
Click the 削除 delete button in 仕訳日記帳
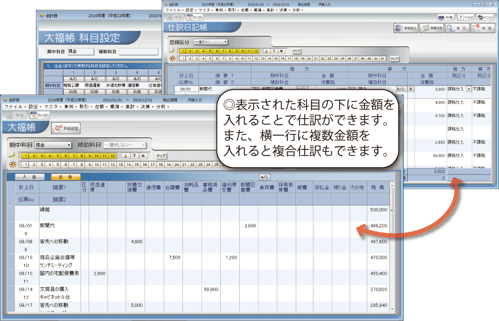(483, 28)
